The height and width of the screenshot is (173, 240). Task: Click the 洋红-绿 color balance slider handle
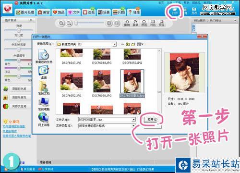pyautogui.click(x=19, y=68)
